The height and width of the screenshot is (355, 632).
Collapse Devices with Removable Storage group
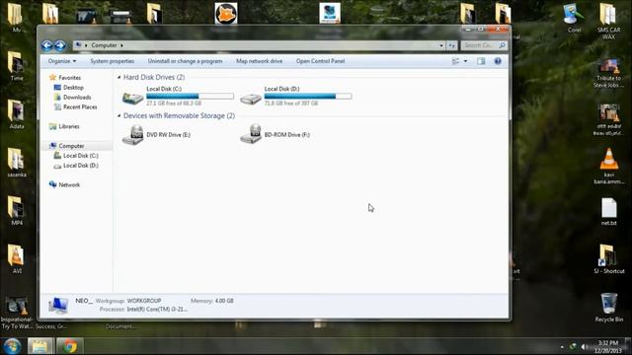click(x=118, y=115)
